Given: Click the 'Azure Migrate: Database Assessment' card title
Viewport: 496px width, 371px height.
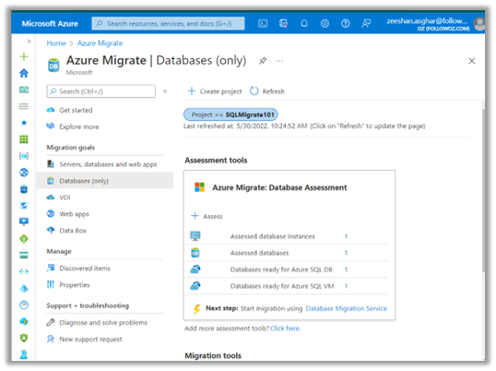Looking at the screenshot, I should point(279,187).
